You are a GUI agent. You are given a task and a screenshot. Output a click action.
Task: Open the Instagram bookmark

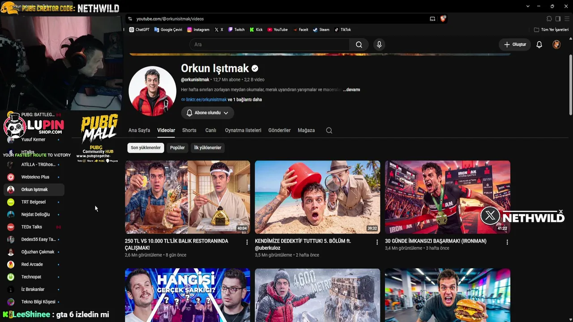point(198,30)
